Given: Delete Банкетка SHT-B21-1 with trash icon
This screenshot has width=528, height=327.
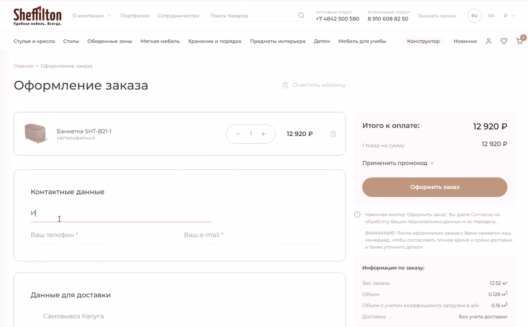Looking at the screenshot, I should pos(333,134).
